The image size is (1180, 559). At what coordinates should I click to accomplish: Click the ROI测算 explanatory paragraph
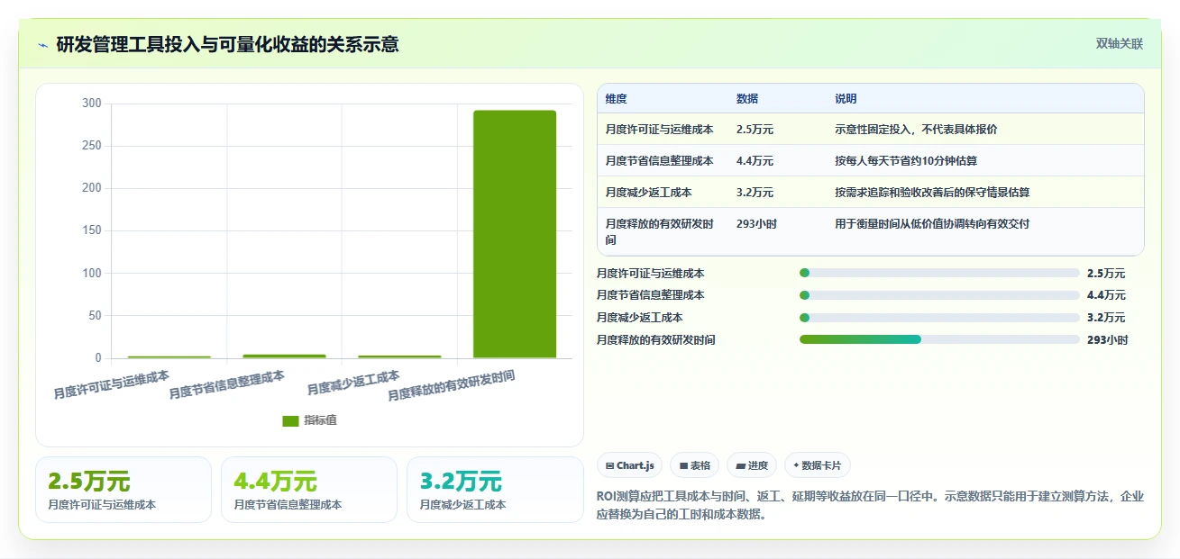(x=870, y=504)
